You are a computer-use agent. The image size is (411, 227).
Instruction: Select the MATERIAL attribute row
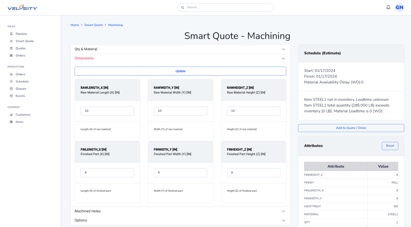click(351, 214)
